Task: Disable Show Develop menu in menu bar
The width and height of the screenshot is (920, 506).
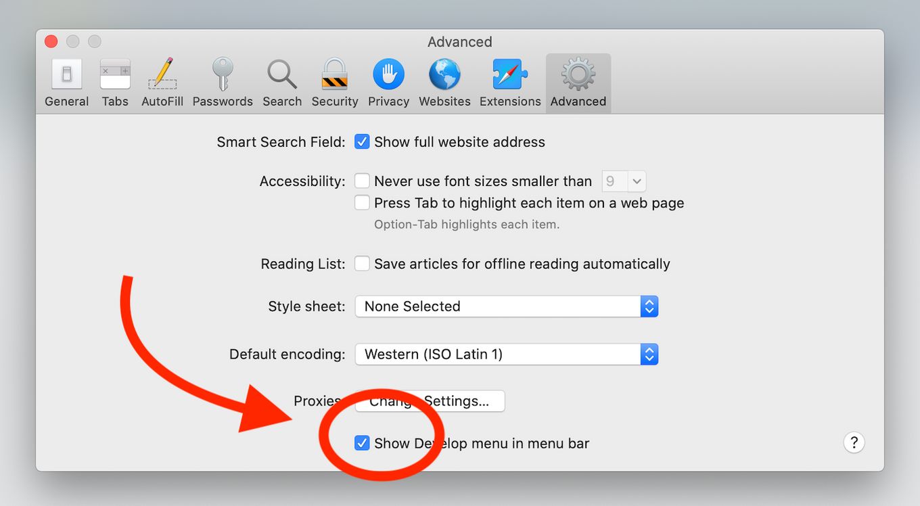Action: coord(362,443)
